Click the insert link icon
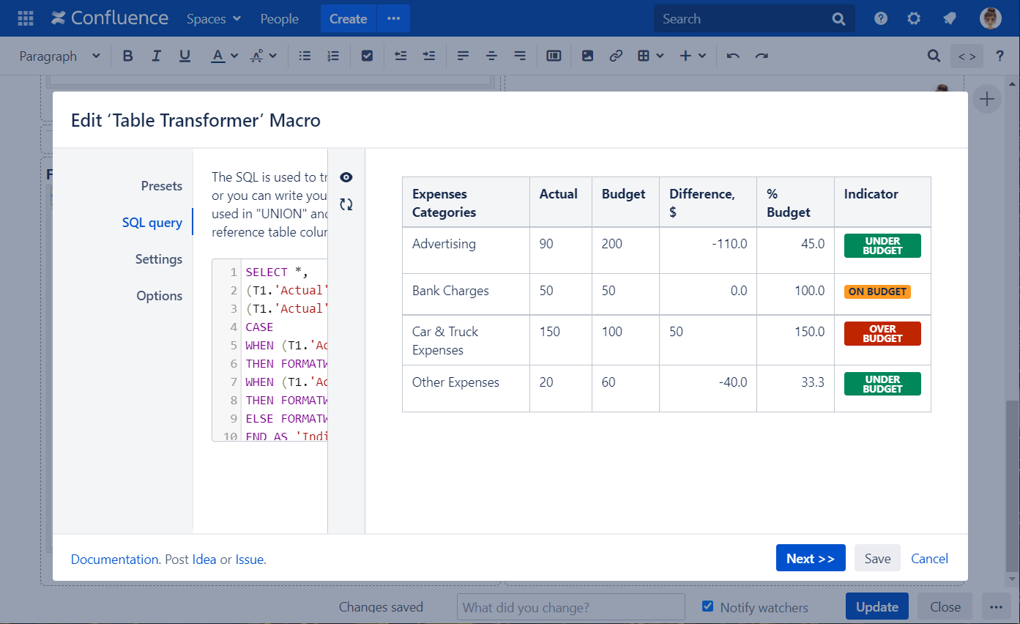This screenshot has height=624, width=1020. pos(616,56)
